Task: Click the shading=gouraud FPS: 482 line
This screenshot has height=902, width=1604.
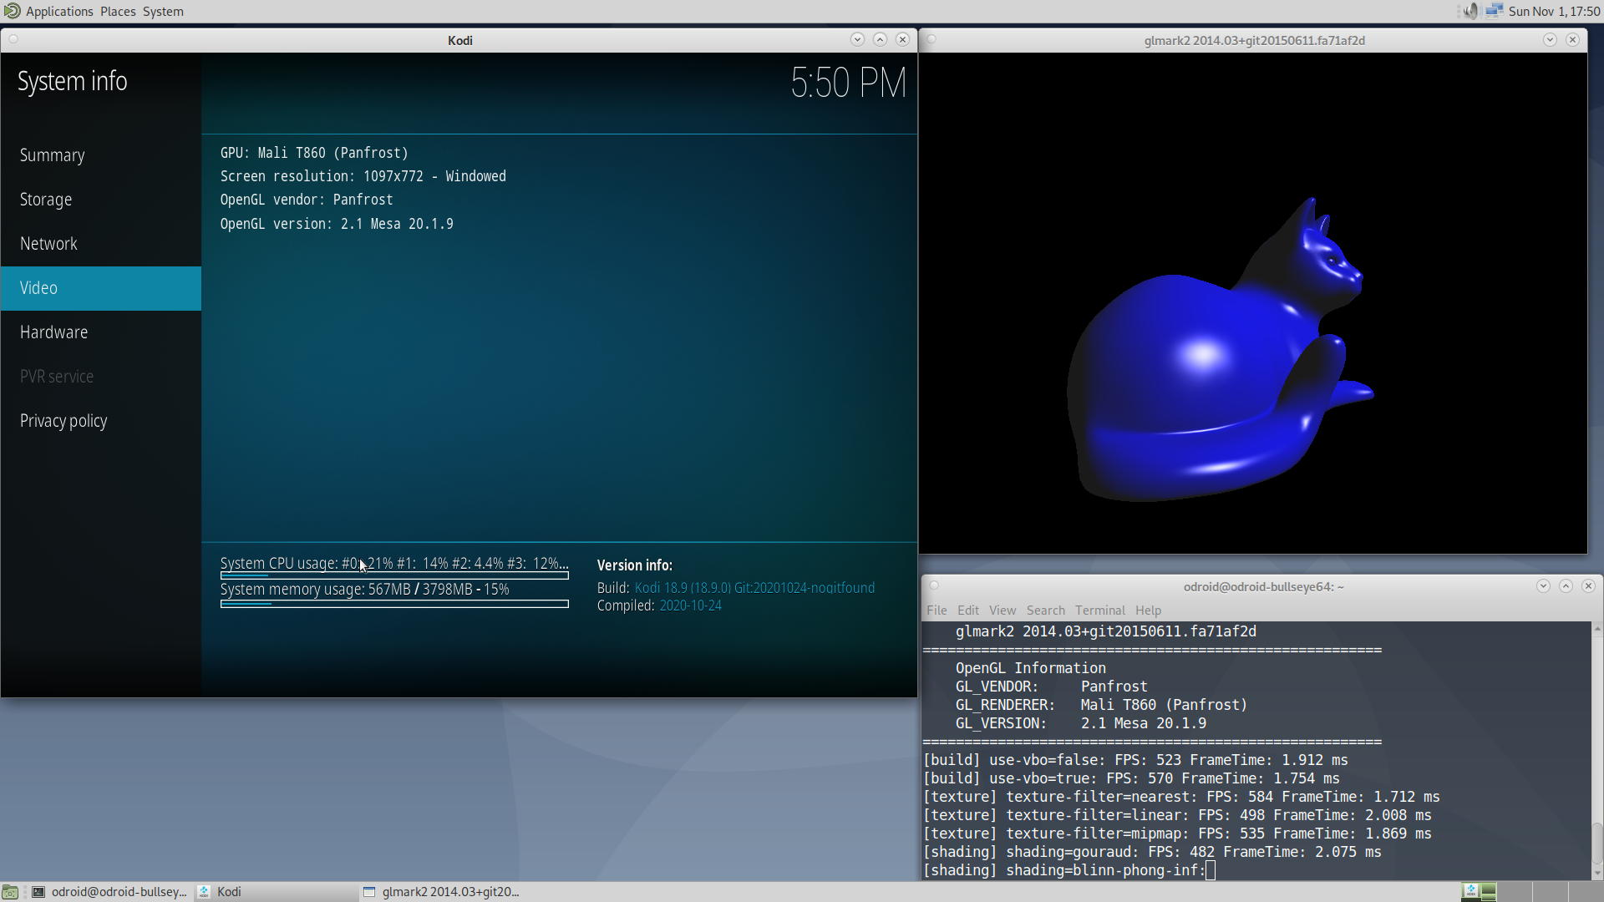Action: [1151, 852]
